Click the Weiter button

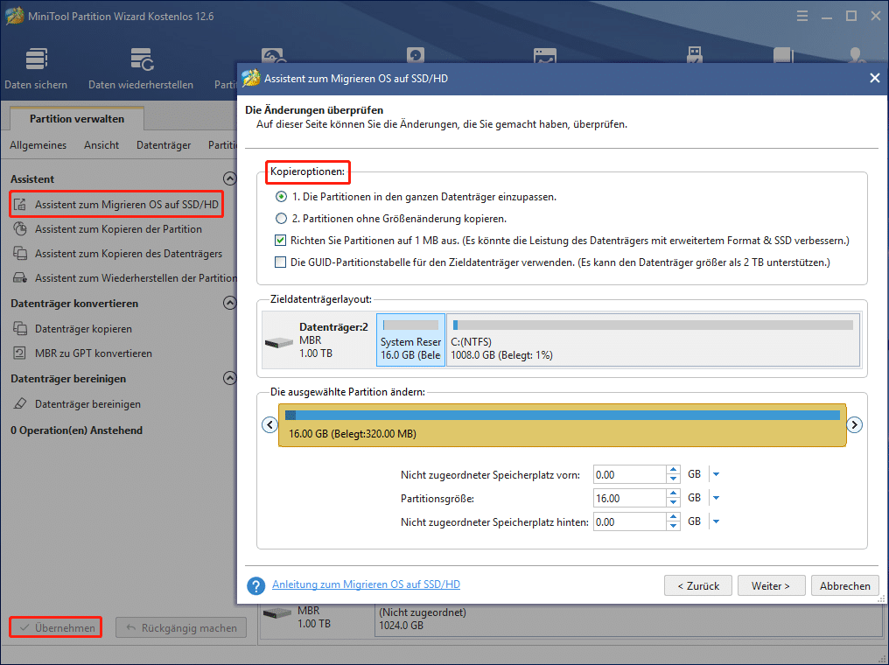[x=771, y=585]
